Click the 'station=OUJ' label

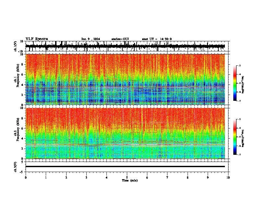(x=120, y=39)
